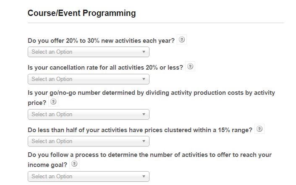This screenshot has width=296, height=185.
Task: Click the income goal process question text
Action: [149, 155]
